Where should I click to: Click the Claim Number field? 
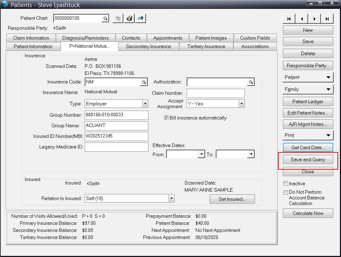(216, 93)
